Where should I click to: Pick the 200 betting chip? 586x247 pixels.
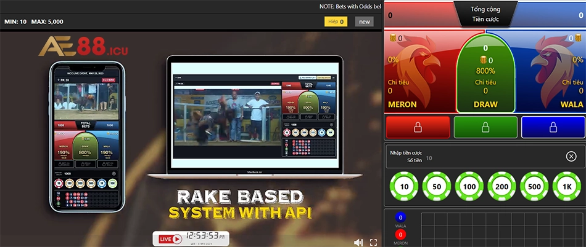point(503,187)
